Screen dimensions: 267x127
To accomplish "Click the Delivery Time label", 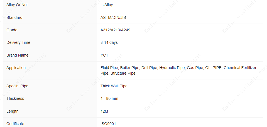I will click(18, 42).
